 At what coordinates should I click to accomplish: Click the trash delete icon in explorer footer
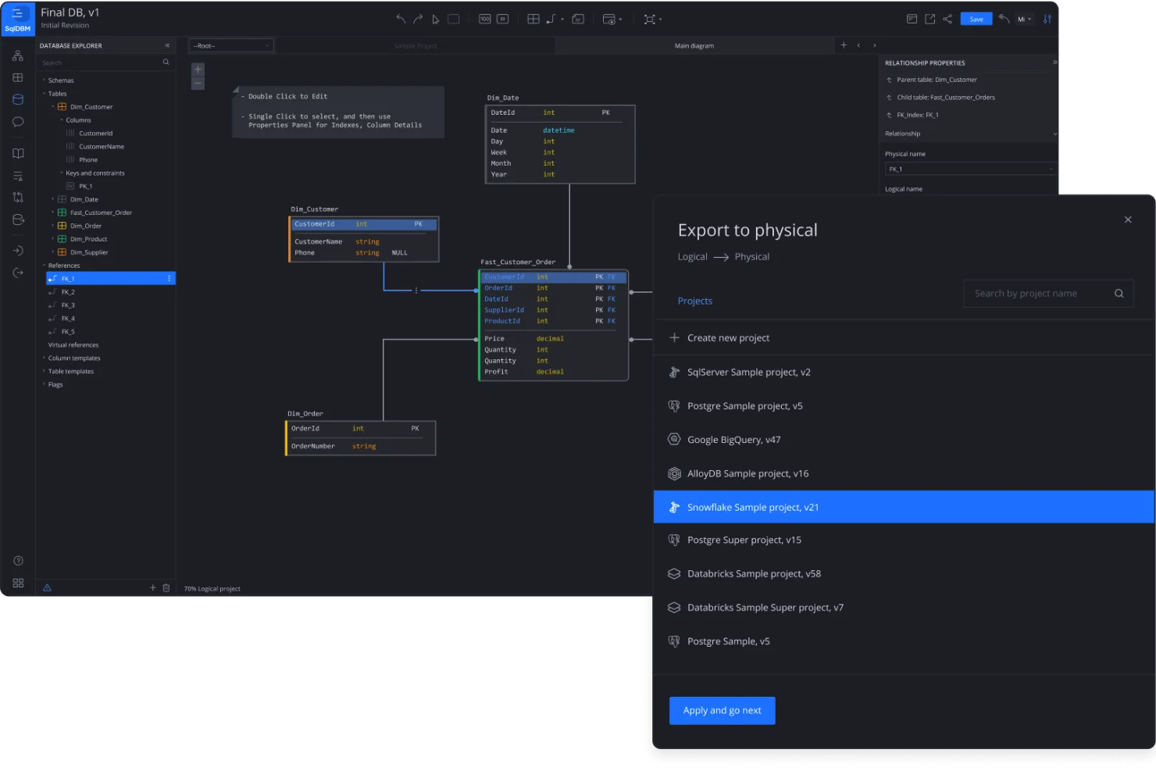pyautogui.click(x=166, y=587)
